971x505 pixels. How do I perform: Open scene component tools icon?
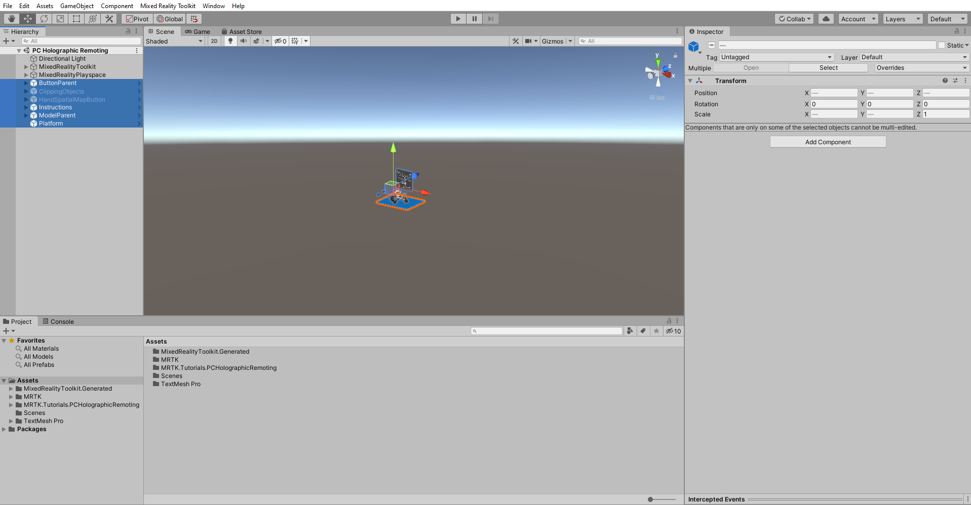(x=516, y=41)
